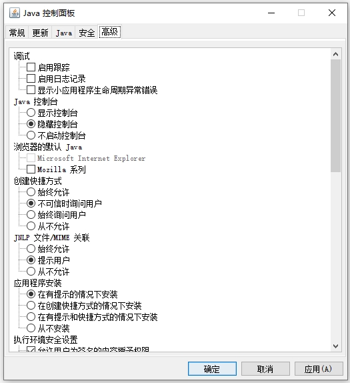Viewport: 350px width, 383px height.
Task: Tick the Mozilla 系列 checkbox
Action: click(31, 169)
